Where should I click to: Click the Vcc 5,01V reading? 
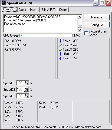pos(14,116)
